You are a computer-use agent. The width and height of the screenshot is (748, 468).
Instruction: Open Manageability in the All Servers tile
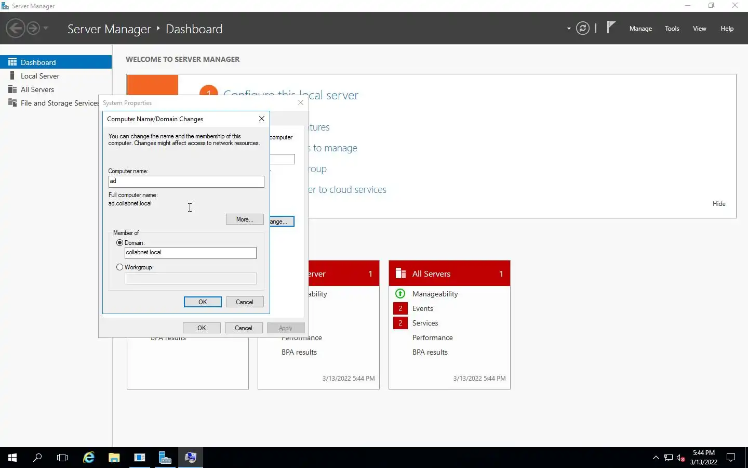(x=435, y=294)
